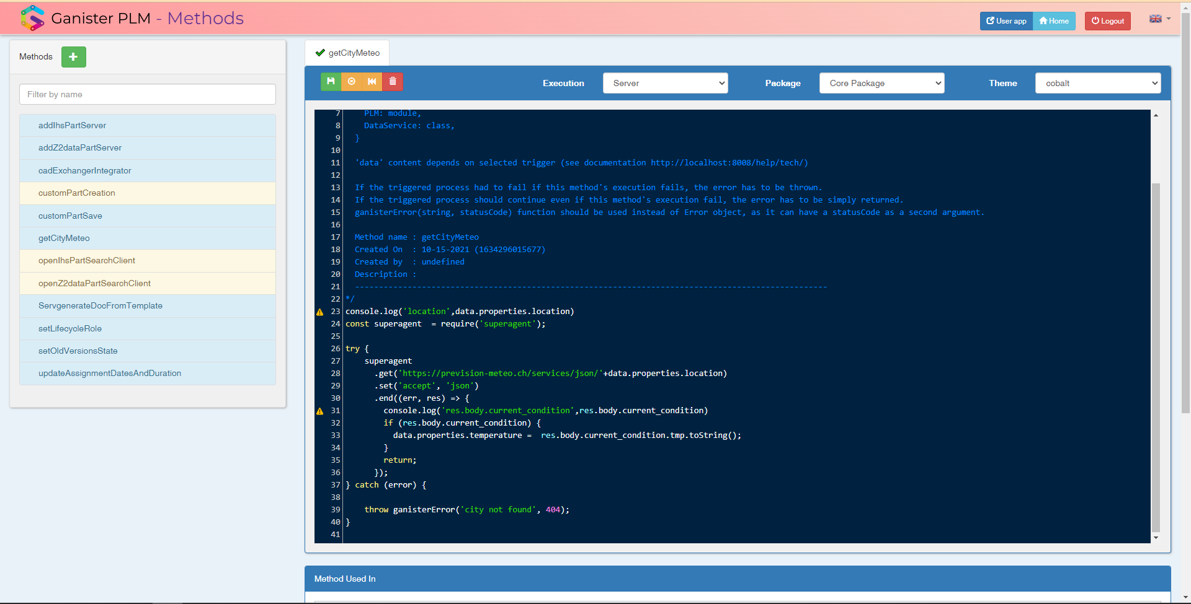Click the warning icon on line 23
Image resolution: width=1191 pixels, height=604 pixels.
coord(320,312)
